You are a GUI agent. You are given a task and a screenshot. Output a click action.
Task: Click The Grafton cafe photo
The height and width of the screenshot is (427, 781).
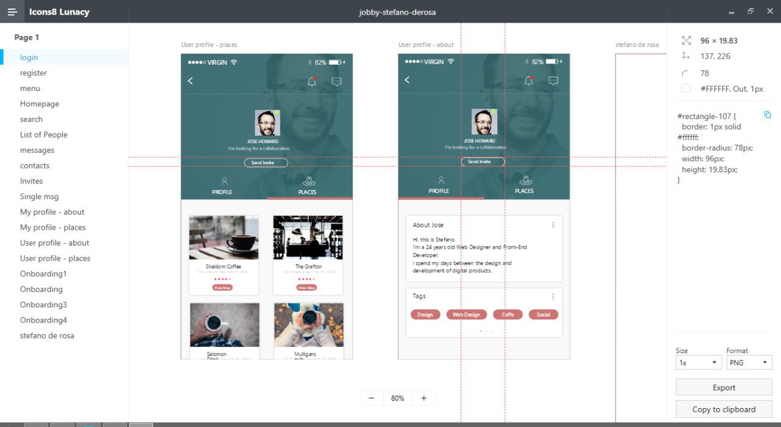pos(308,238)
